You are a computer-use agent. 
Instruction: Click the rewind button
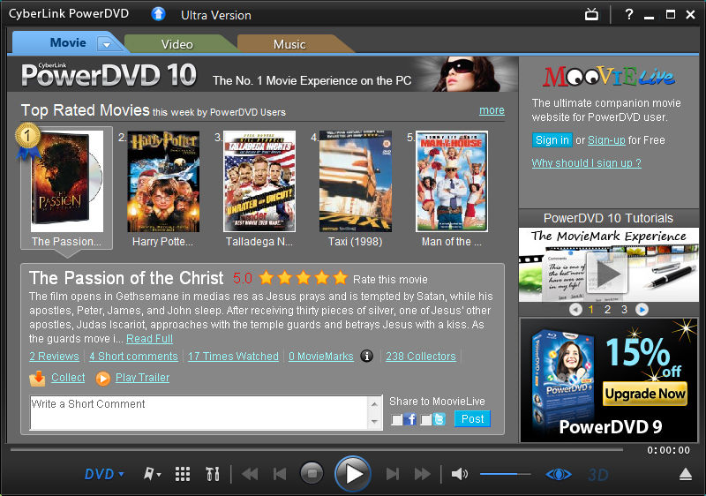pos(250,474)
